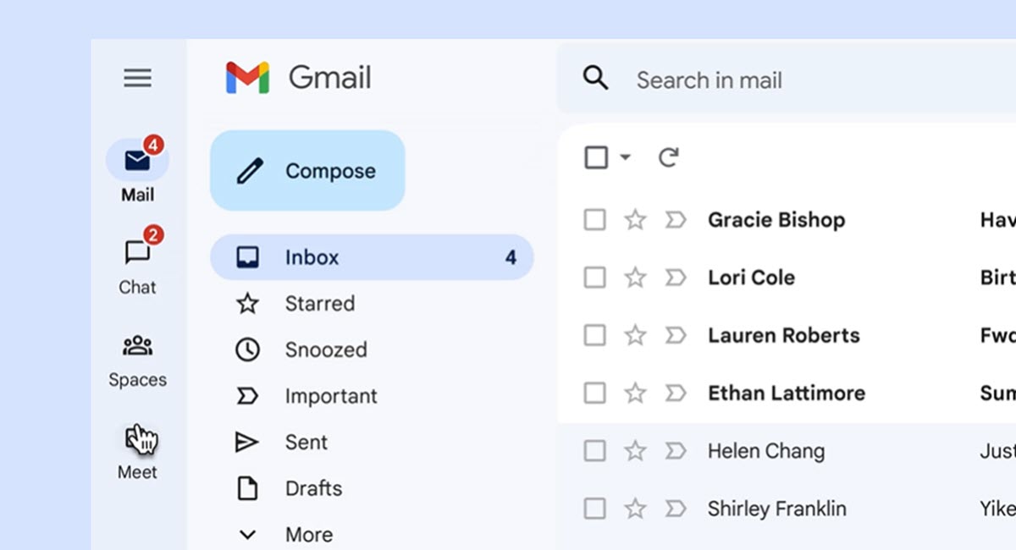The width and height of the screenshot is (1016, 550).
Task: Open the Chat section icon
Action: pos(137,251)
